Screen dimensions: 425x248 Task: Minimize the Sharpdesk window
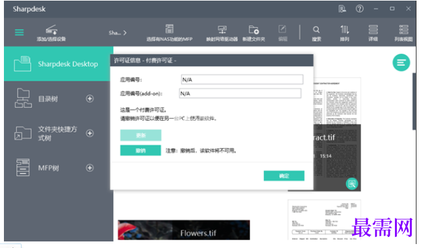(376, 9)
